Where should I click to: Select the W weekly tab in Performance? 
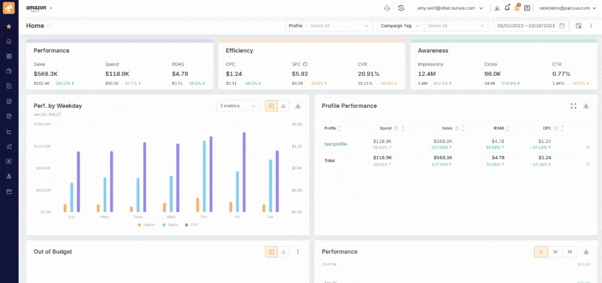[555, 251]
